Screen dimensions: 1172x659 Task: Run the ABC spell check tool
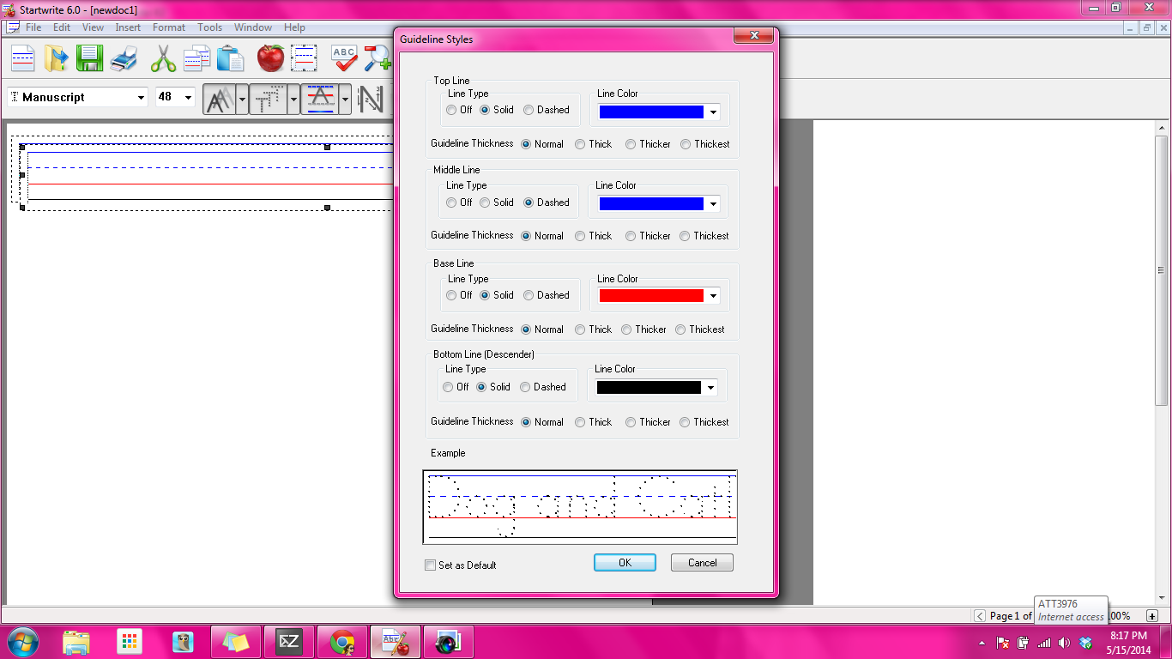pos(344,58)
